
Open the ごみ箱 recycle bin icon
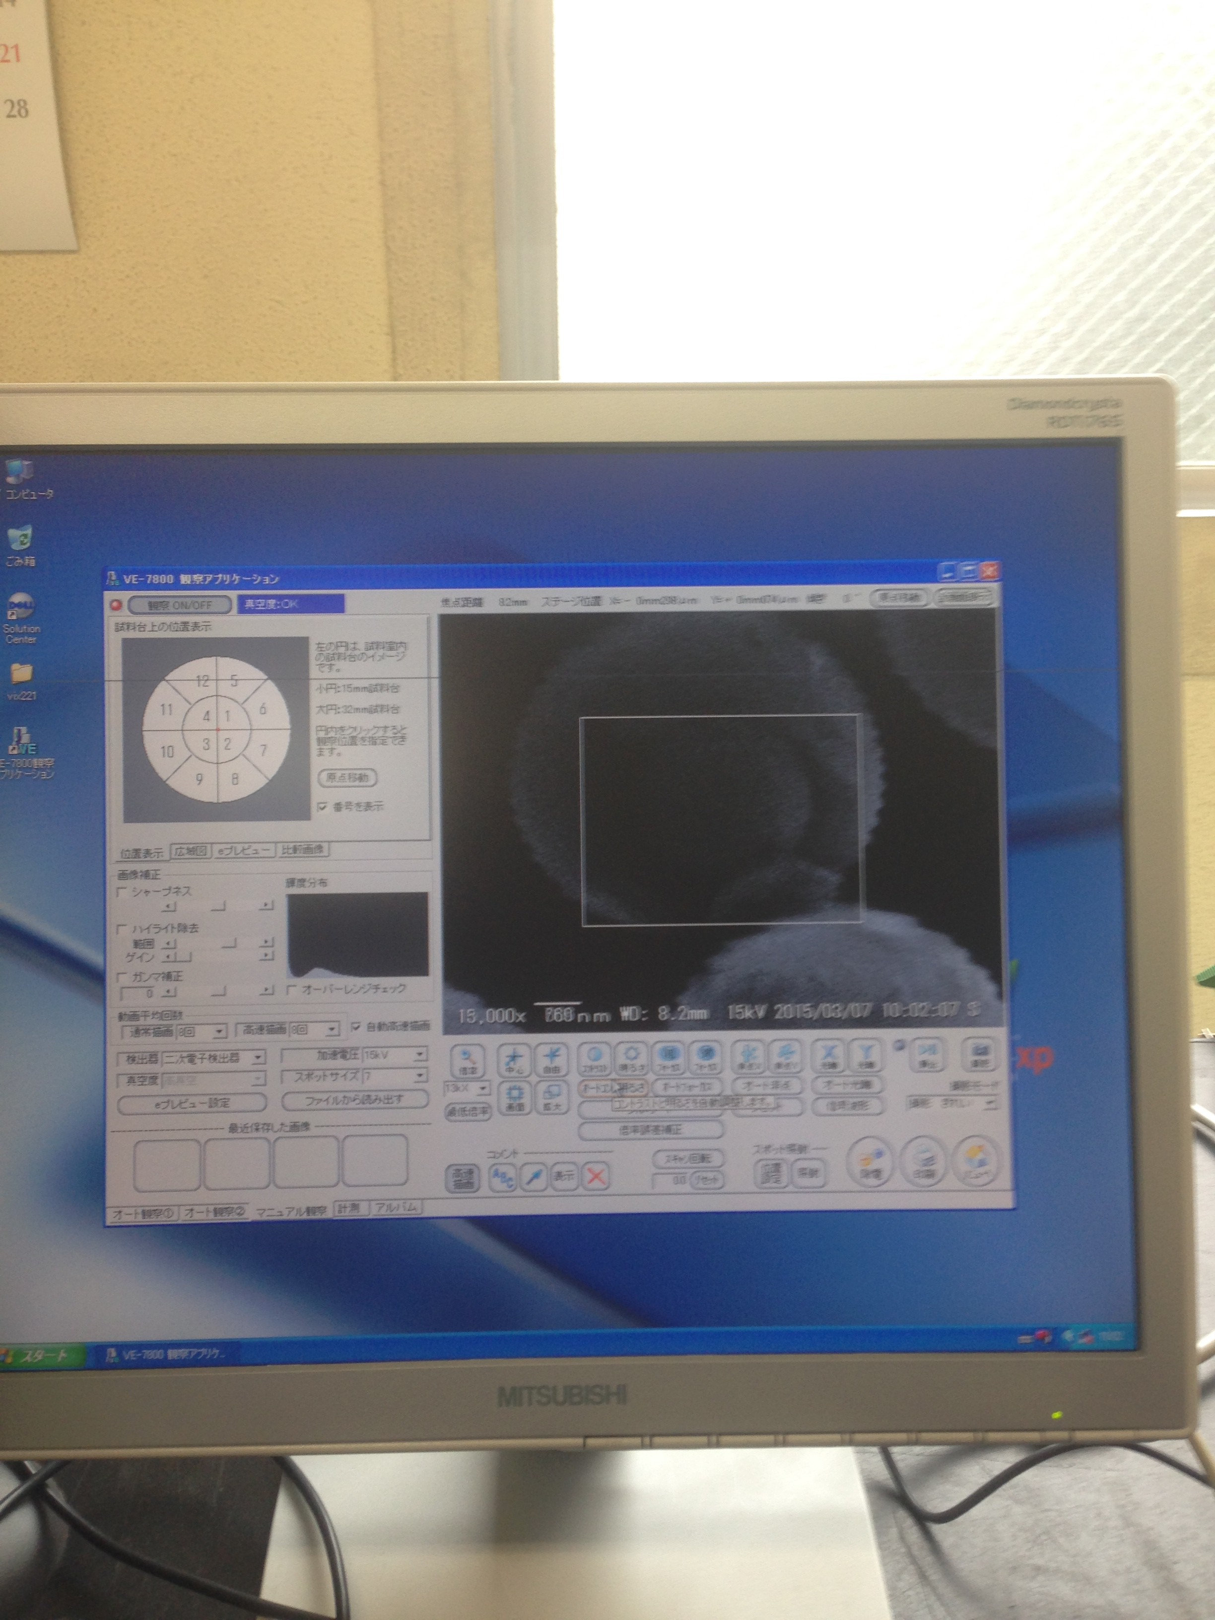pyautogui.click(x=20, y=546)
